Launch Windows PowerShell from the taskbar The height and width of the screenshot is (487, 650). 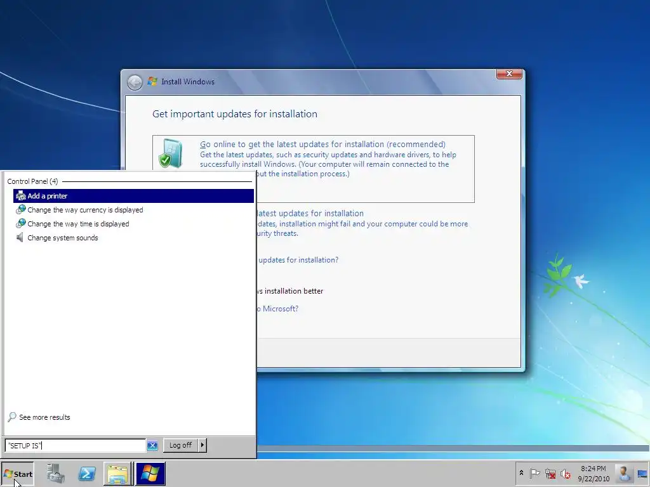[x=87, y=473]
